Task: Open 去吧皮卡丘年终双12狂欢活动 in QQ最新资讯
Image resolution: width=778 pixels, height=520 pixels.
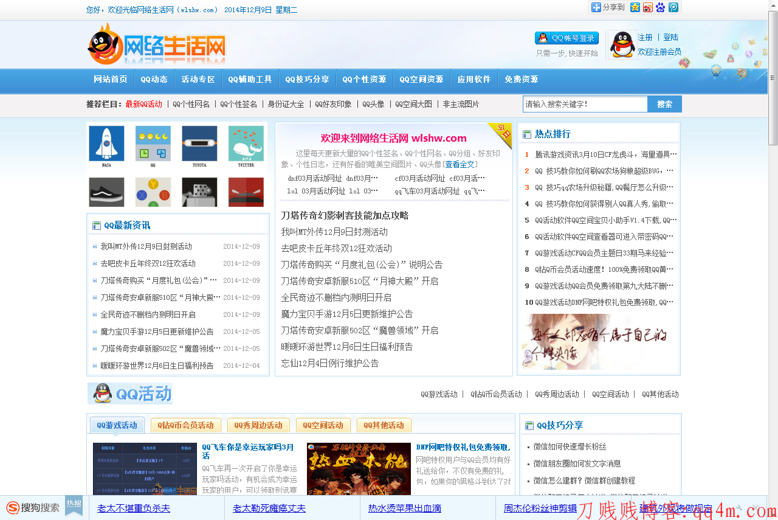Action: tap(148, 263)
